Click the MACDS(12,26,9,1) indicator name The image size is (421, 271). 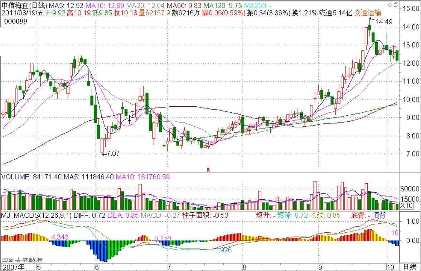pos(43,216)
